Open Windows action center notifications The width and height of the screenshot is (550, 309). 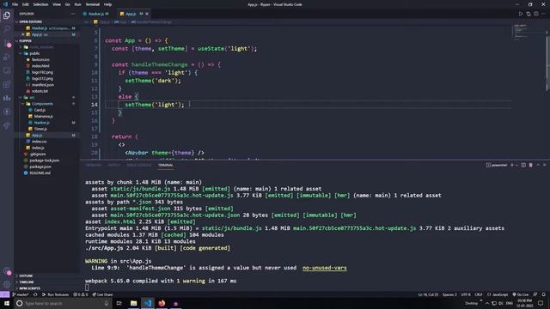point(541,303)
